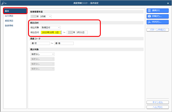The height and width of the screenshot is (112, 172).
Task: Open the first 集計対象 指定なし dropdown
Action: pos(42,54)
